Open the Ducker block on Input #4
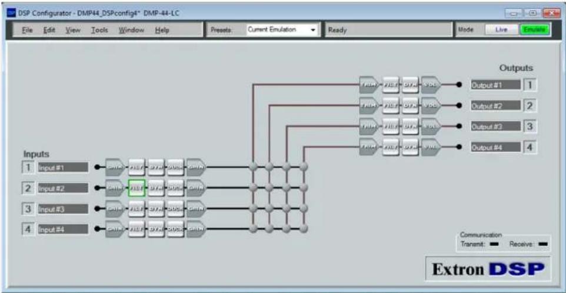This screenshot has height=293, width=566. point(175,229)
